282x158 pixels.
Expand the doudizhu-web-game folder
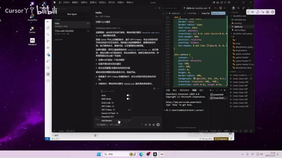click(x=242, y=33)
